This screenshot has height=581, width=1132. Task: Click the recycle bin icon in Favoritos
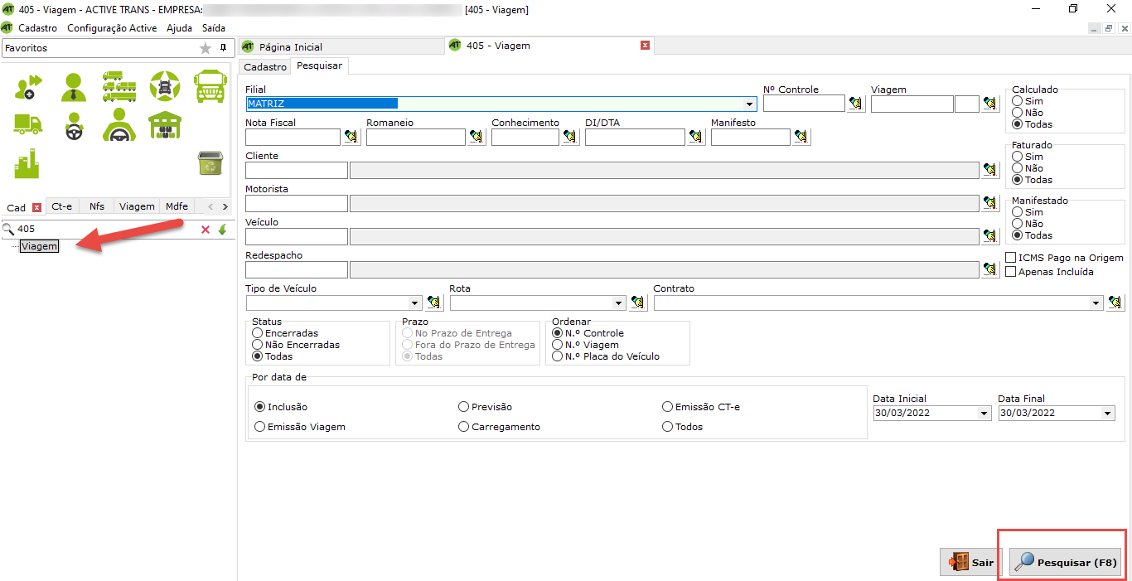(210, 163)
